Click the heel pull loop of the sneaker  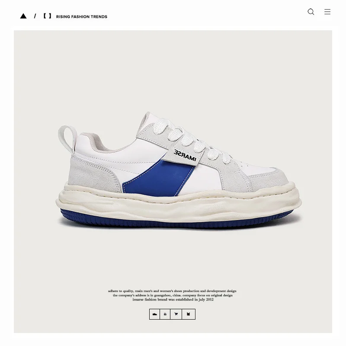click(67, 139)
